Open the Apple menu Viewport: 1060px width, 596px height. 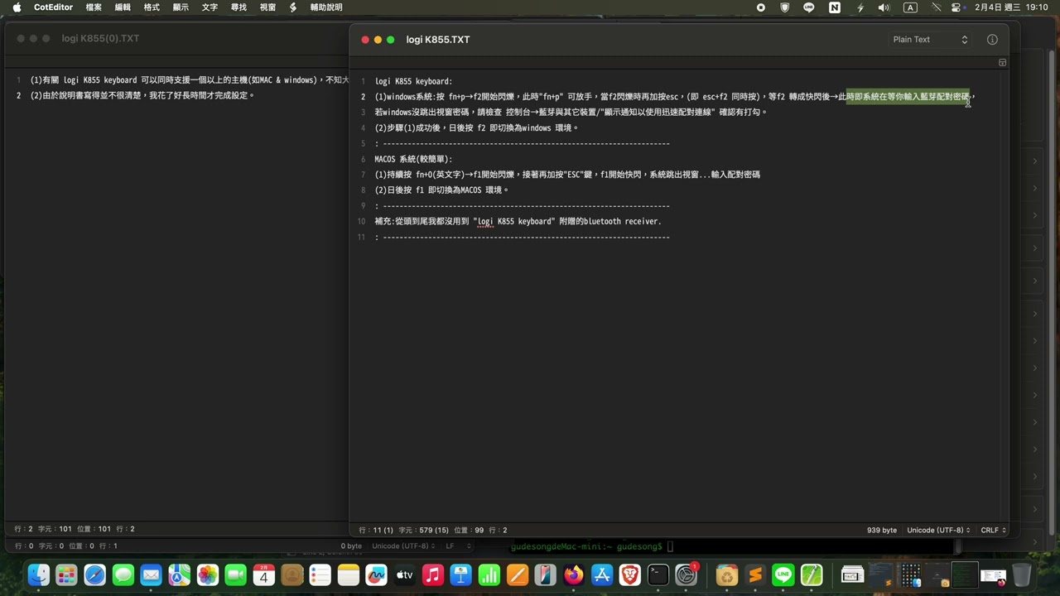[17, 7]
